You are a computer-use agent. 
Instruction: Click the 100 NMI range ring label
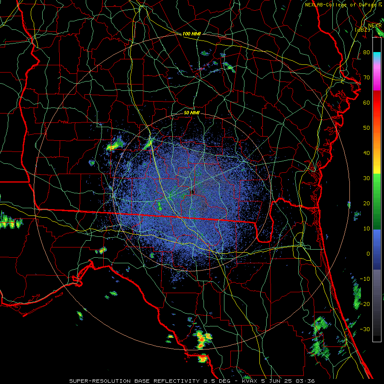pyautogui.click(x=192, y=34)
